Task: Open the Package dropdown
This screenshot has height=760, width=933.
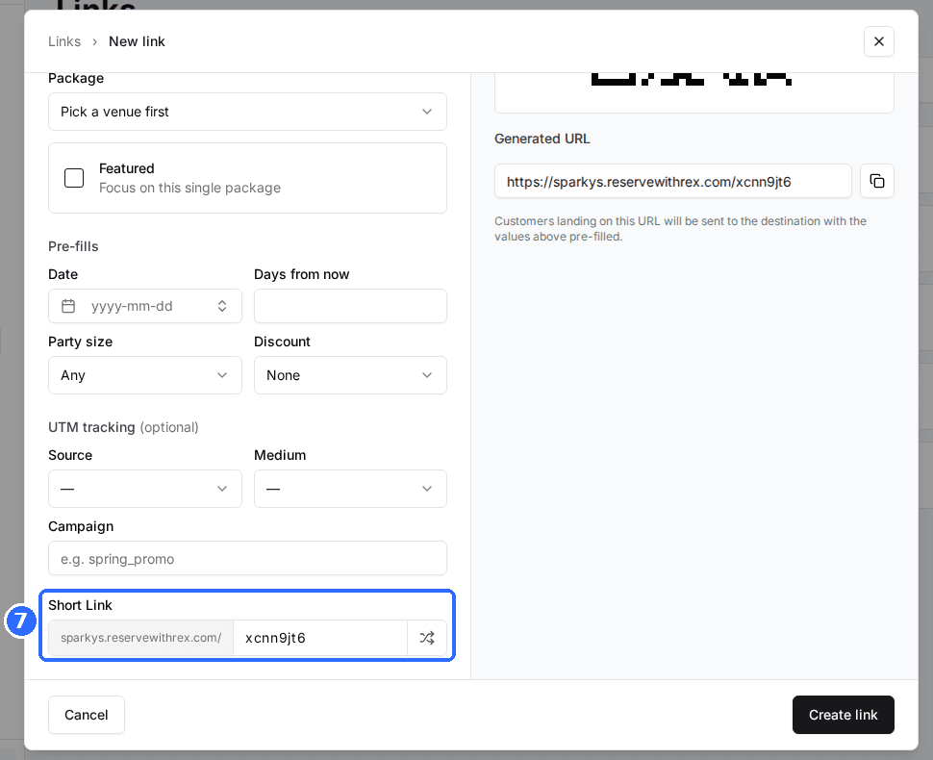Action: coord(247,112)
